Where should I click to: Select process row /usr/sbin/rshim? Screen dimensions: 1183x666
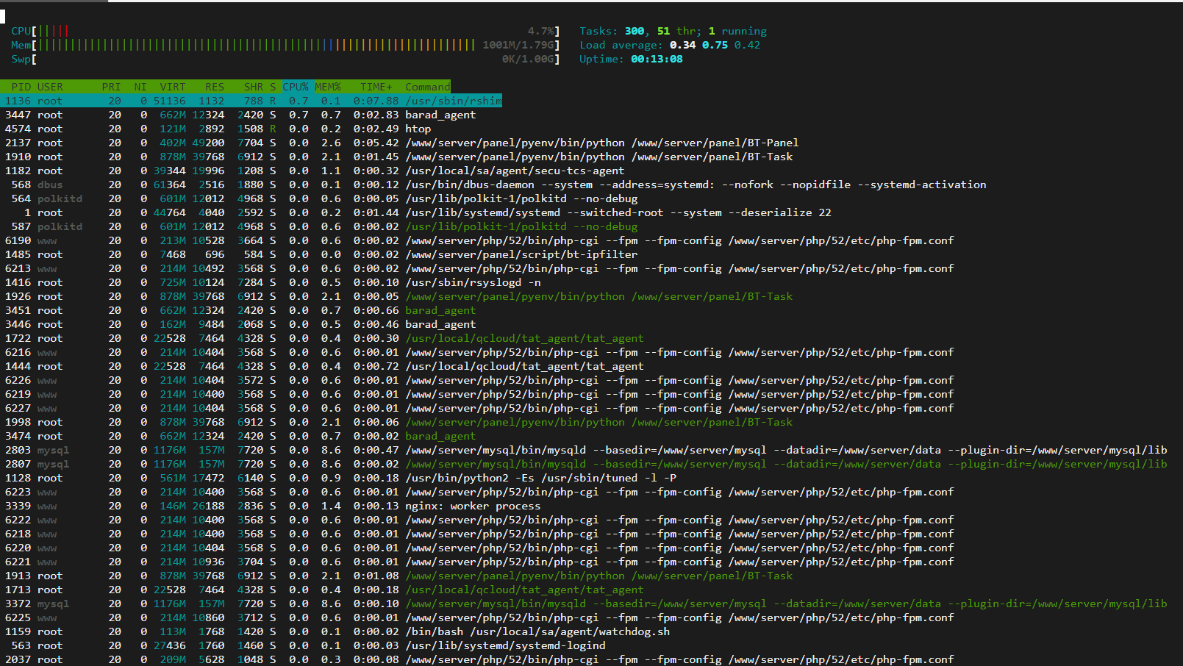tap(251, 101)
